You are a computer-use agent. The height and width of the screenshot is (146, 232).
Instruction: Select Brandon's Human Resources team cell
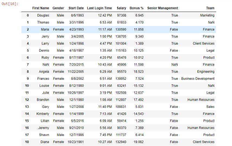[201, 100]
